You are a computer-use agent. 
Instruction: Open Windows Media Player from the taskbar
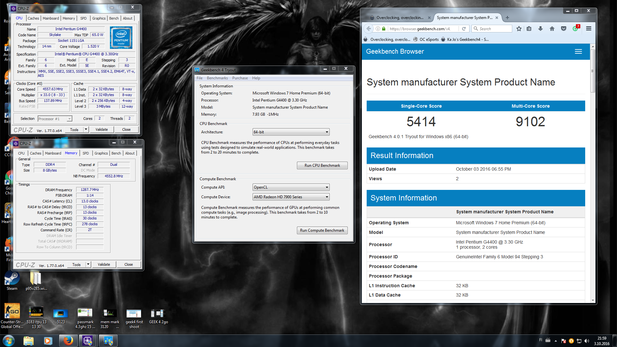(x=48, y=341)
